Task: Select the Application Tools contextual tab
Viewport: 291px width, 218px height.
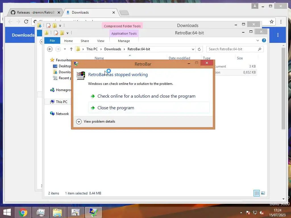Action: [x=124, y=33]
